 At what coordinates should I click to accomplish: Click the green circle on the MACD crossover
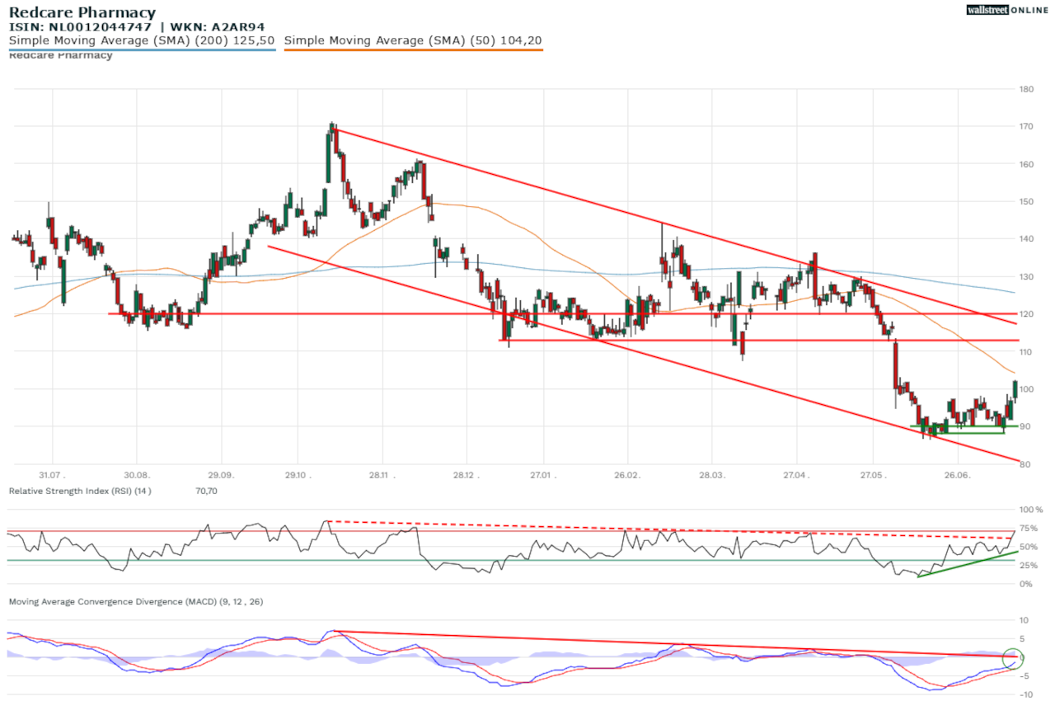tap(1013, 658)
